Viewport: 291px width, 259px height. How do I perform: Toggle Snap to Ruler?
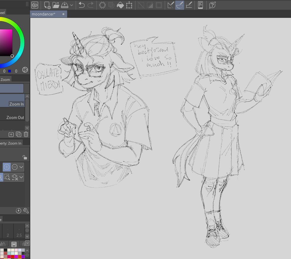click(x=170, y=5)
